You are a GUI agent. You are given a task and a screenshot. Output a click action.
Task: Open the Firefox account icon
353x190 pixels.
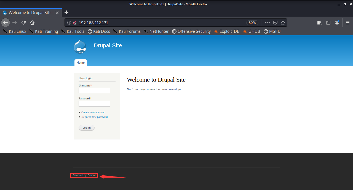337,23
